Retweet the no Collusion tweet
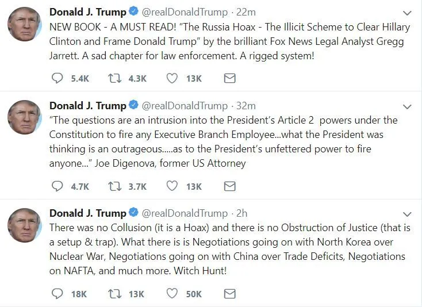This screenshot has height=307, width=422. point(114,293)
